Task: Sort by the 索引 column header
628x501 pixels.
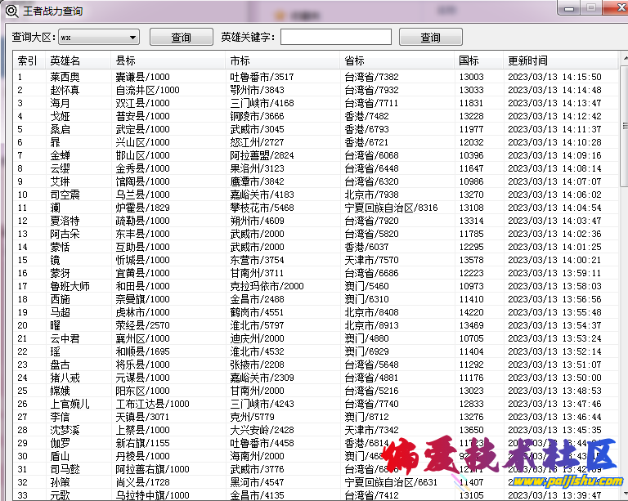Action: pos(27,60)
